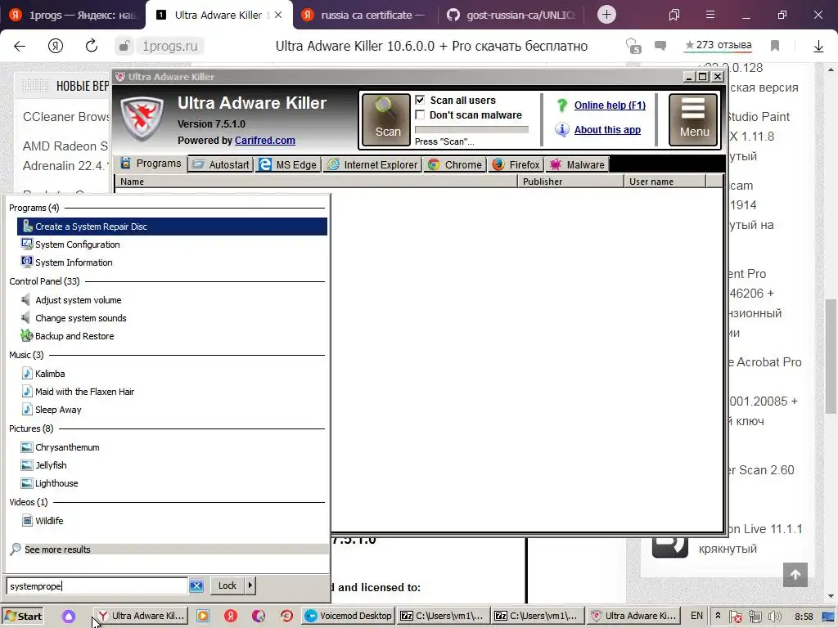Switch to the Malware tab
This screenshot has height=628, width=838.
click(577, 164)
